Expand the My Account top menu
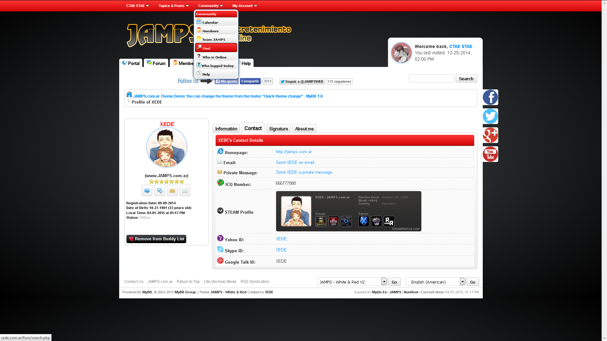This screenshot has height=341, width=607. click(244, 6)
